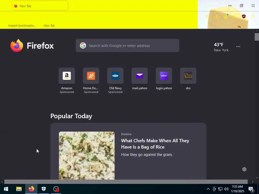The height and width of the screenshot is (194, 259).
Task: Open the network status tray icon
Action: point(220,189)
